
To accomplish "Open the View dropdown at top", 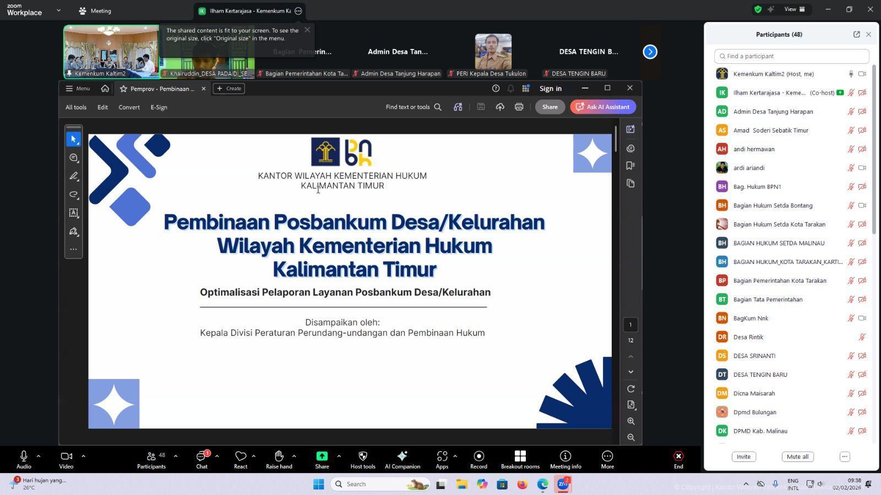I will tap(794, 9).
